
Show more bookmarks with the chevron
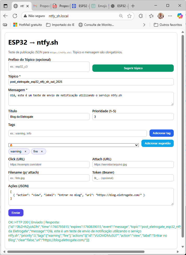coord(144,25)
